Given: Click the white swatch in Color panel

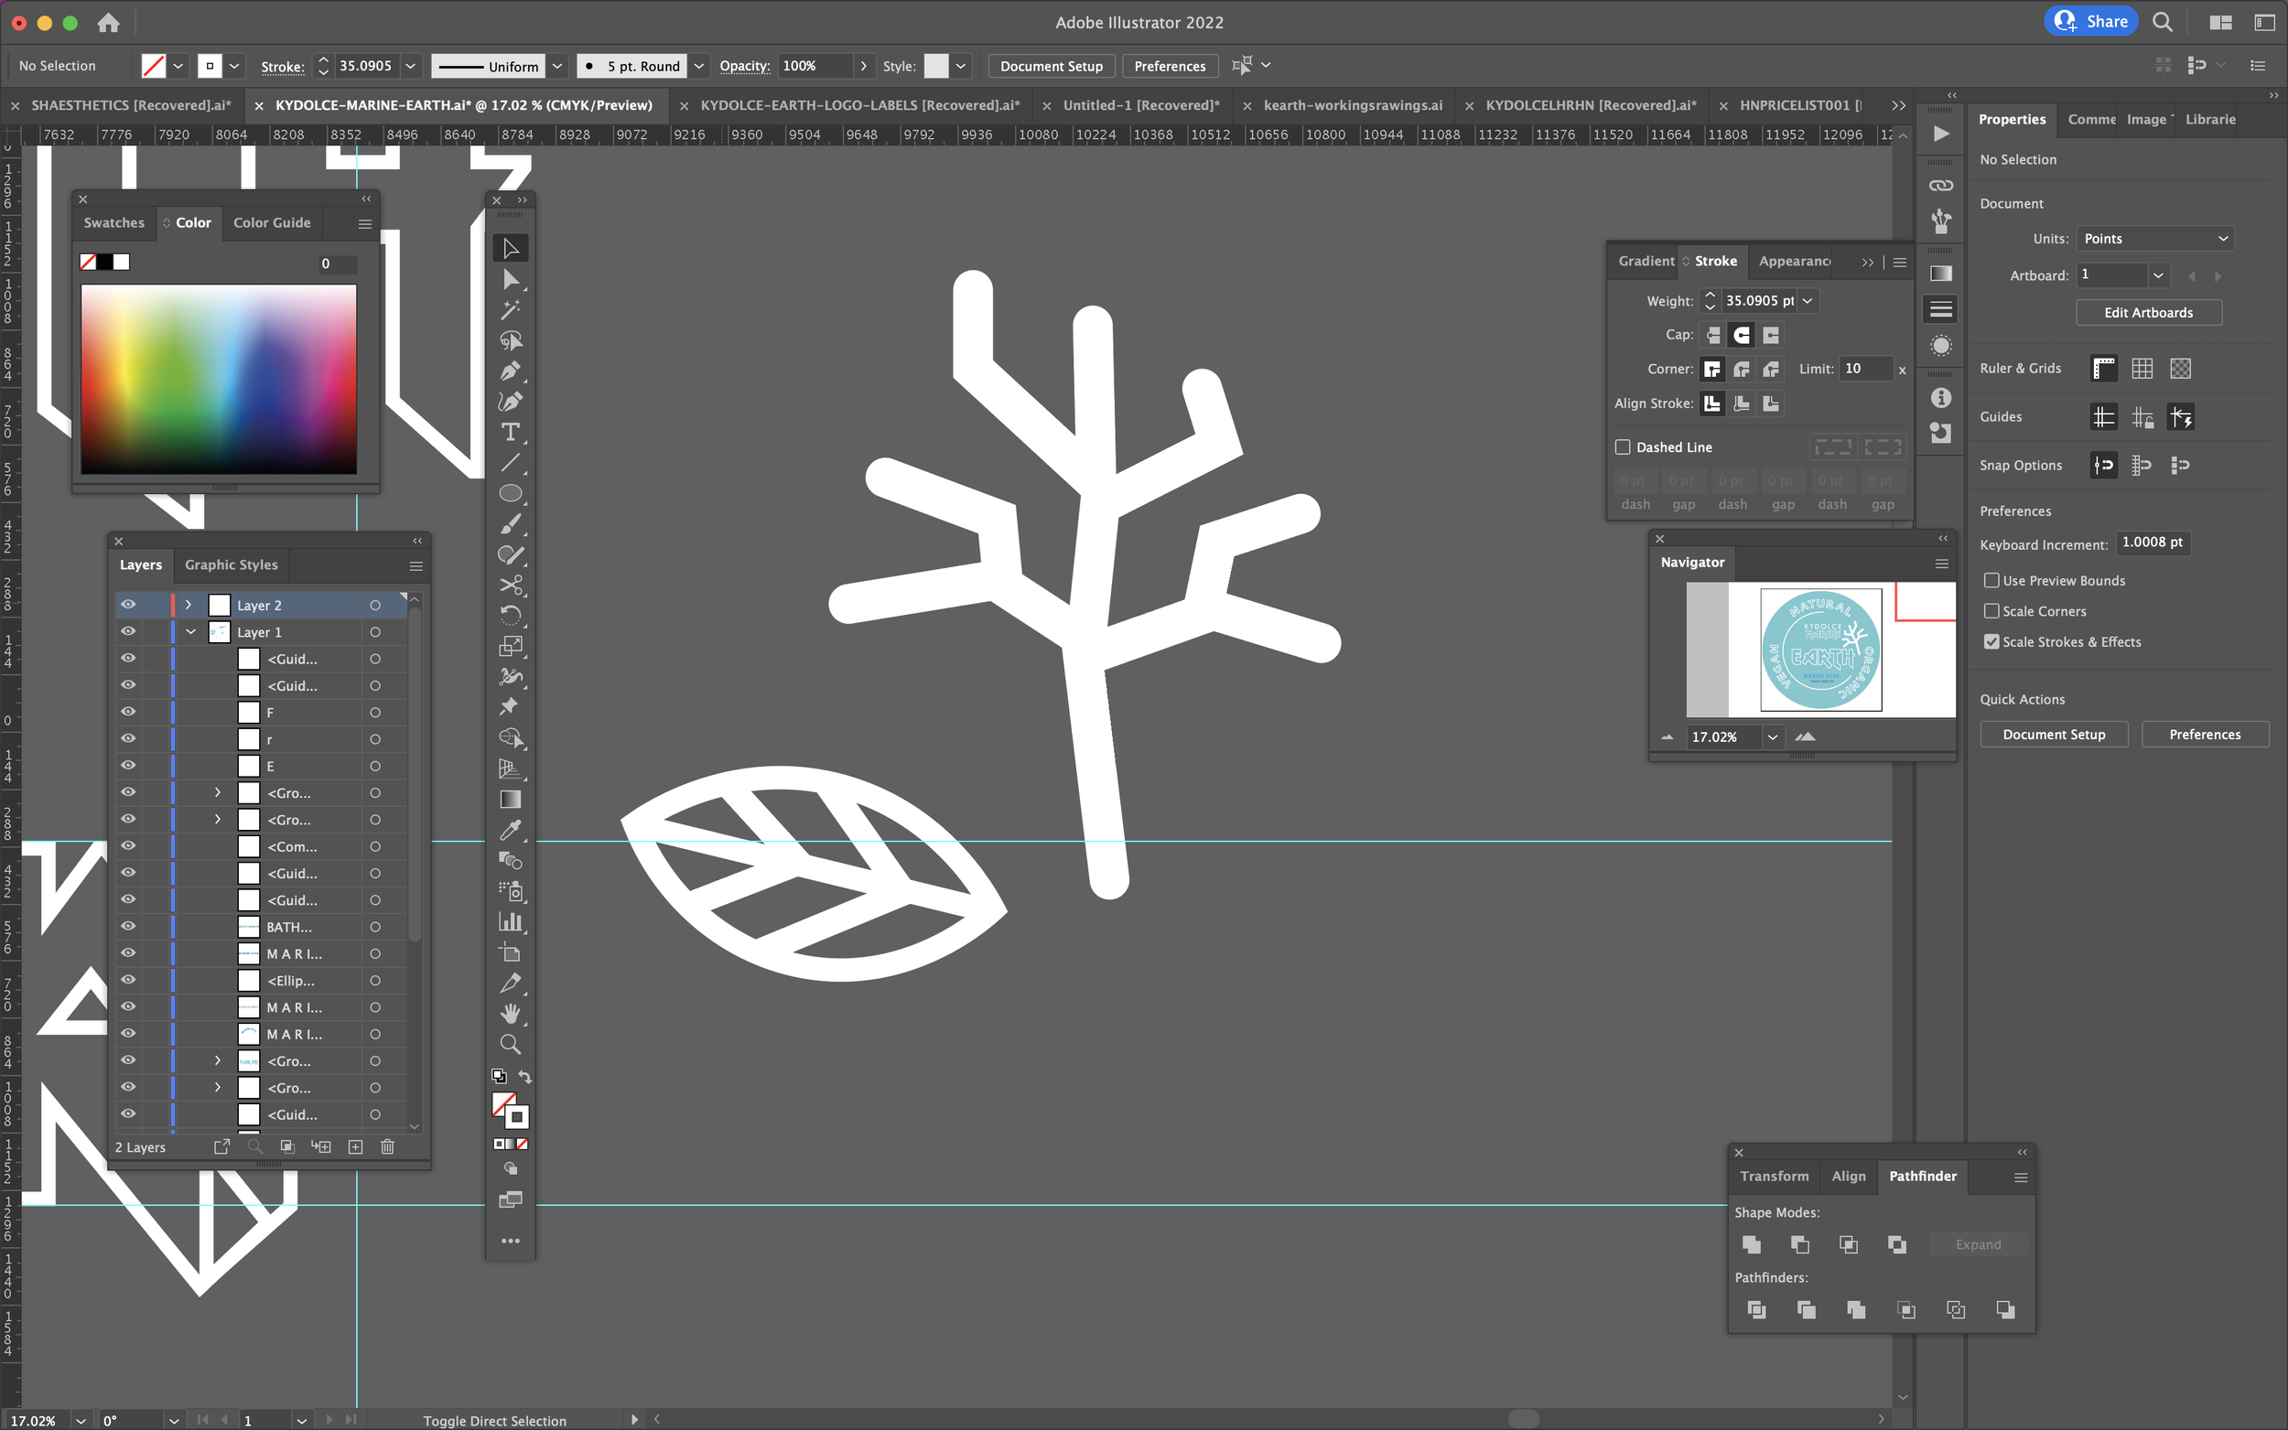Looking at the screenshot, I should pos(121,263).
